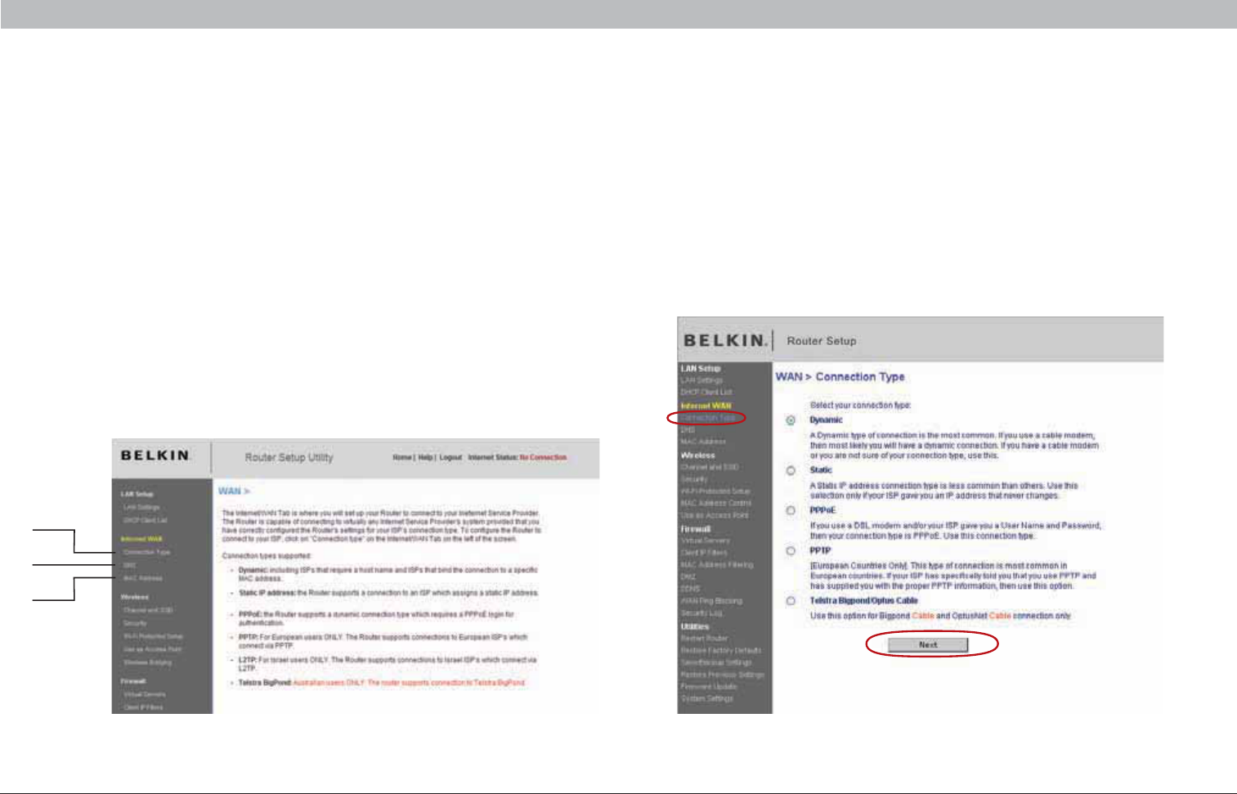Open Security in Connection Type page sidebar
This screenshot has width=1237, height=794.
[694, 480]
